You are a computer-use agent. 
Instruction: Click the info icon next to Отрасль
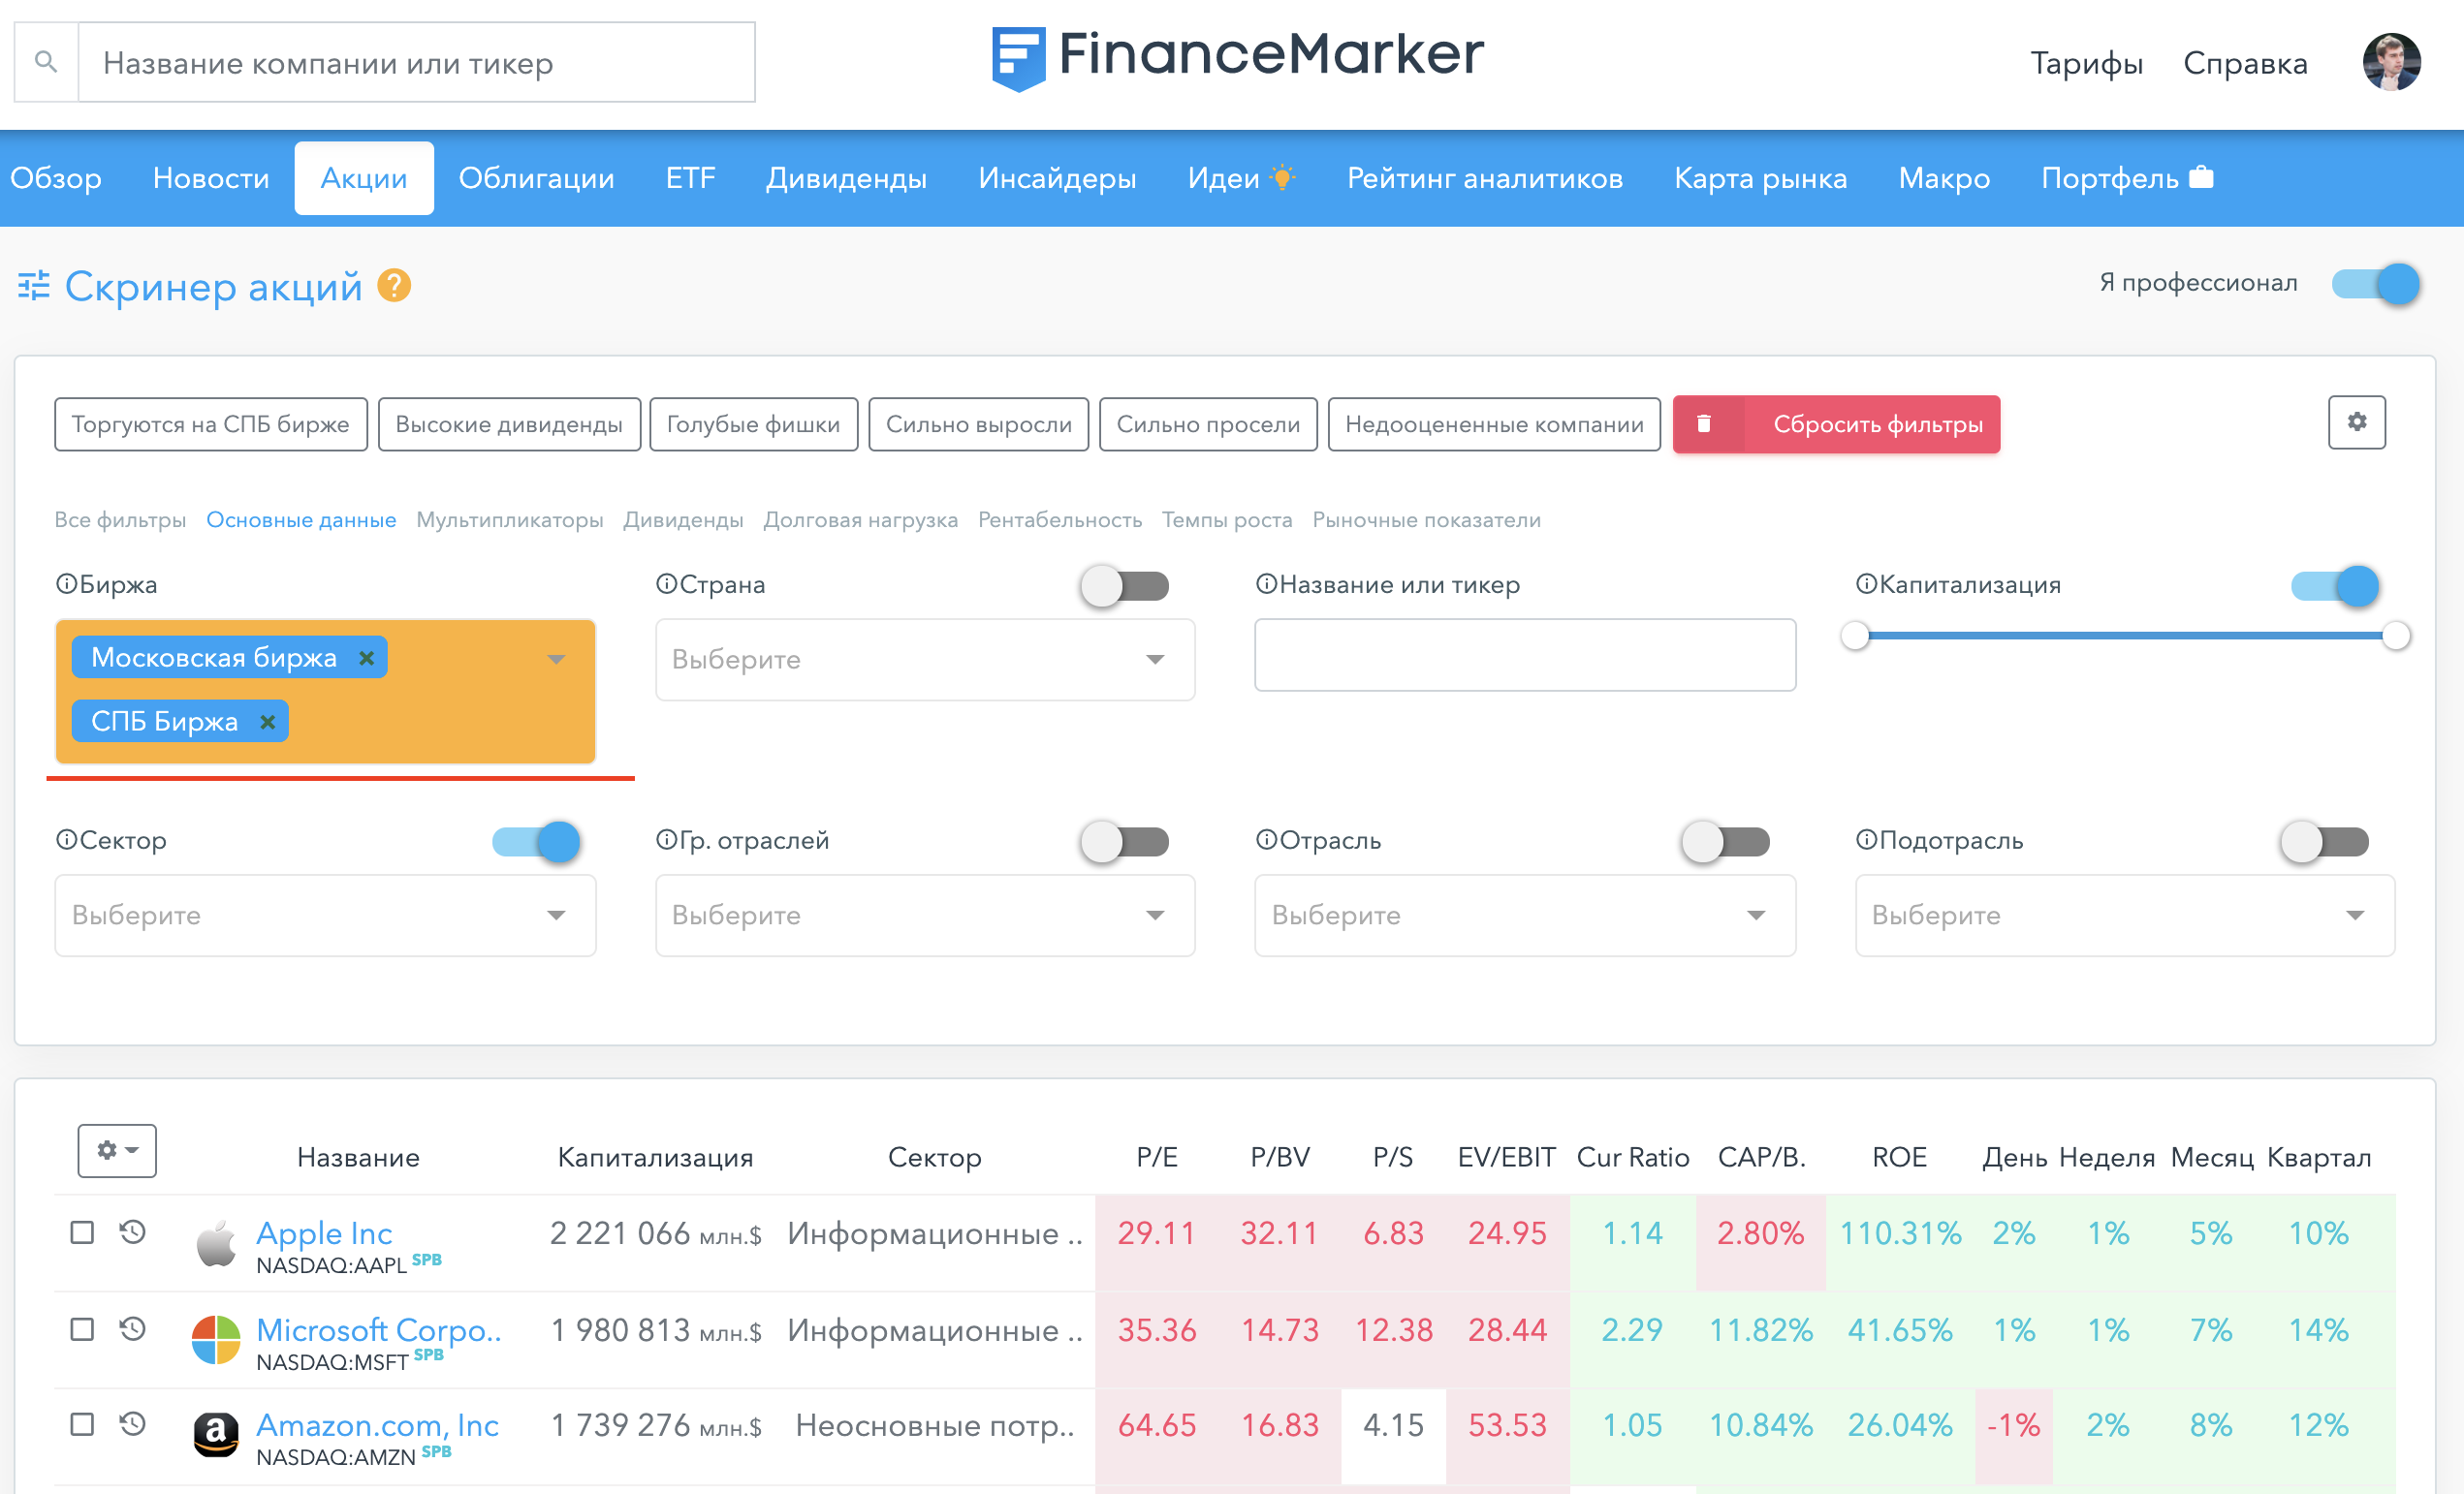(1266, 839)
